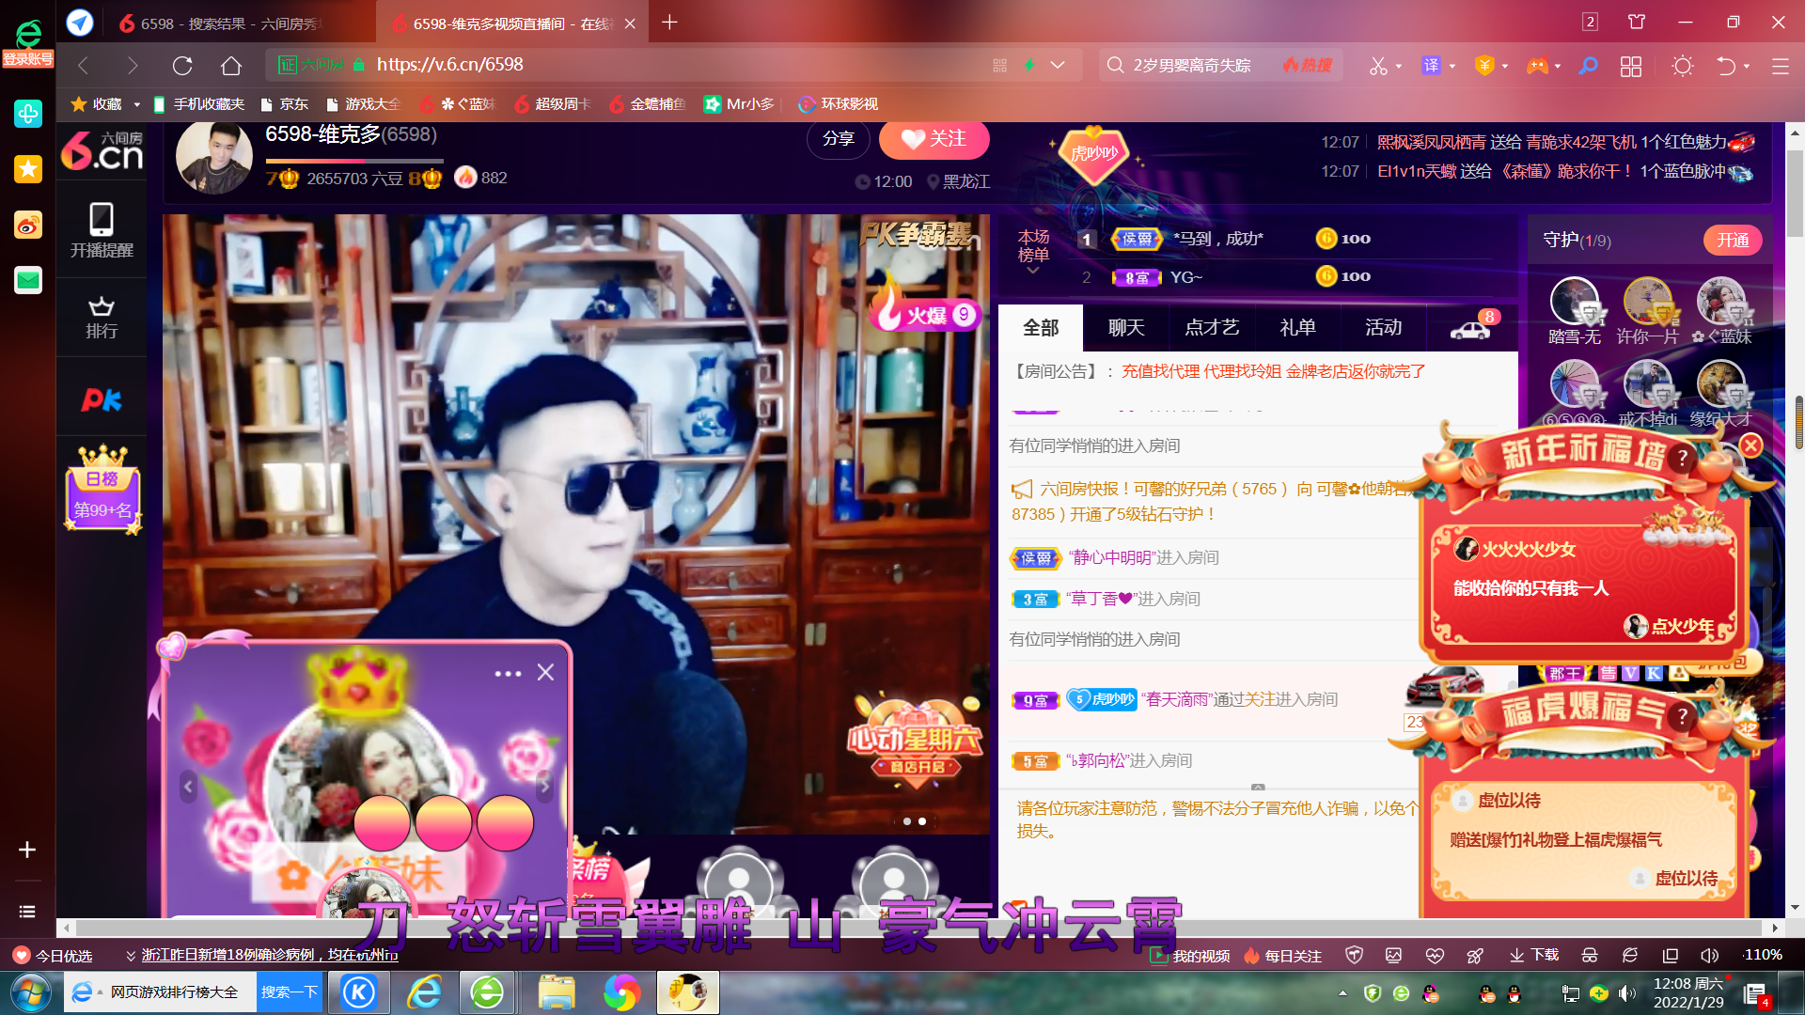Open the green mail icon in sidebar
Image resolution: width=1805 pixels, height=1015 pixels.
28,280
